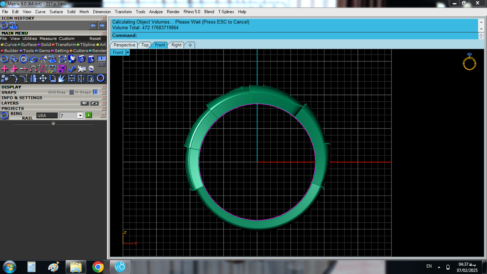Open the T-Splines menu in menu bar
Image resolution: width=487 pixels, height=274 pixels.
(227, 12)
